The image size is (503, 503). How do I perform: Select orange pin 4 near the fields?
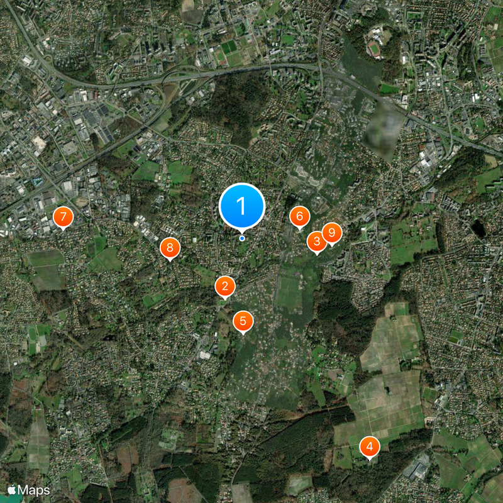pos(370,447)
